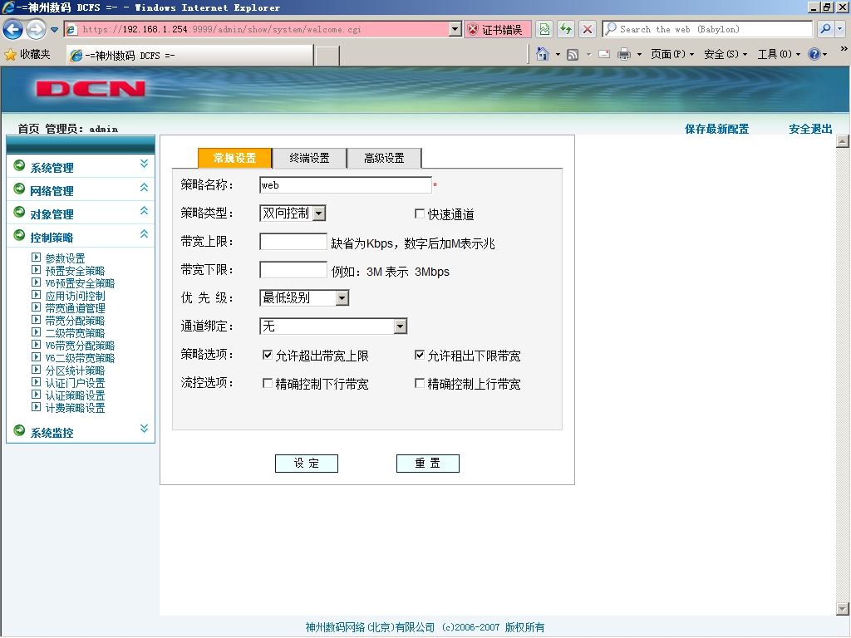Viewport: 851px width, 638px height.
Task: Open the 页面(P) menu
Action: [x=671, y=54]
